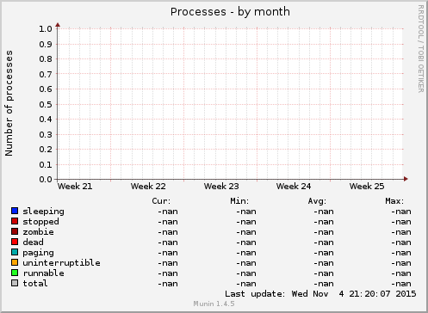
Task: Click the 'Min:' column header
Action: click(239, 201)
